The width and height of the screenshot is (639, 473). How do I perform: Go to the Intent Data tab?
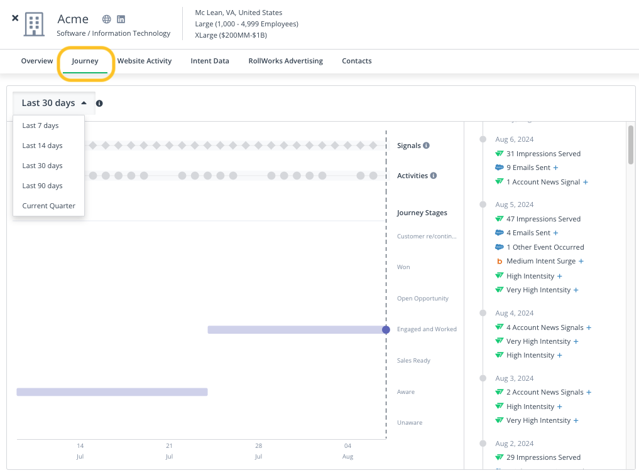[x=210, y=61]
